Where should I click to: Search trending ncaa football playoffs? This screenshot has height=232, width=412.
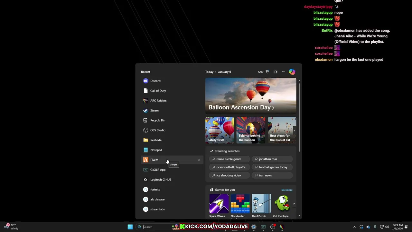(x=229, y=167)
